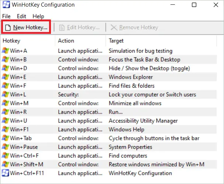Open the Help menu
This screenshot has width=224, height=184.
point(38,16)
